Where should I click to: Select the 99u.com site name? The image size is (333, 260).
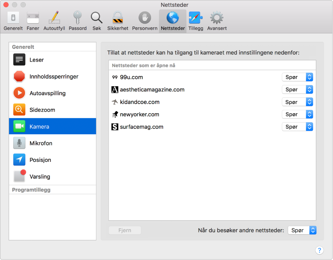131,77
